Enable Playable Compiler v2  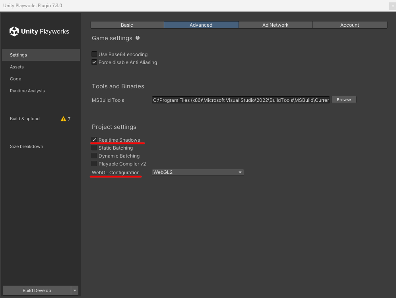click(x=94, y=164)
